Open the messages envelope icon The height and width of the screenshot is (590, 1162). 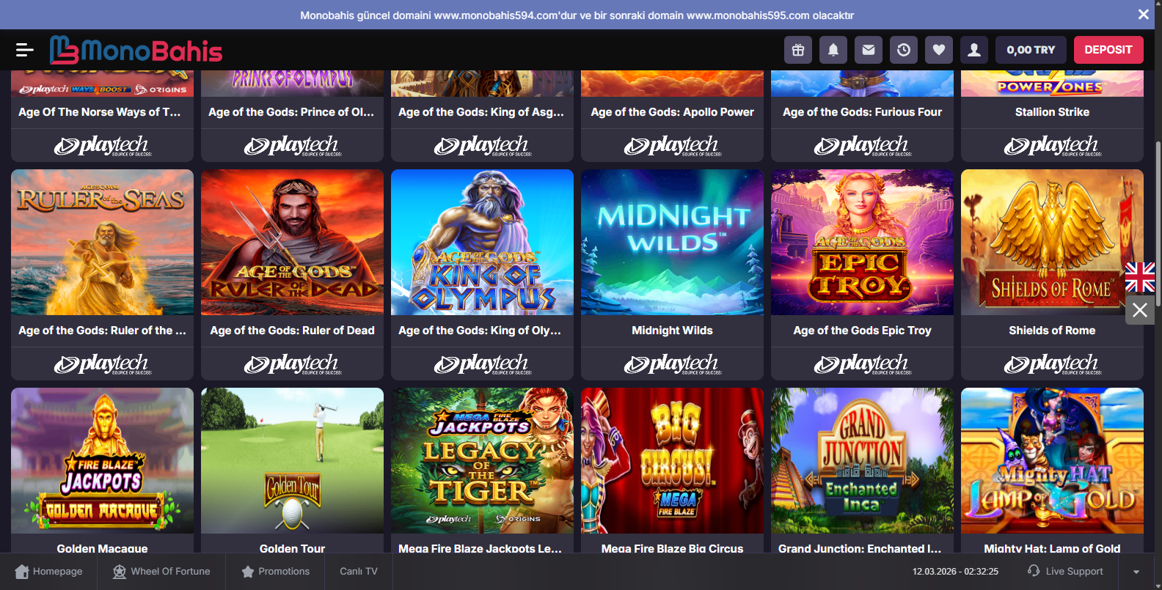(x=869, y=50)
